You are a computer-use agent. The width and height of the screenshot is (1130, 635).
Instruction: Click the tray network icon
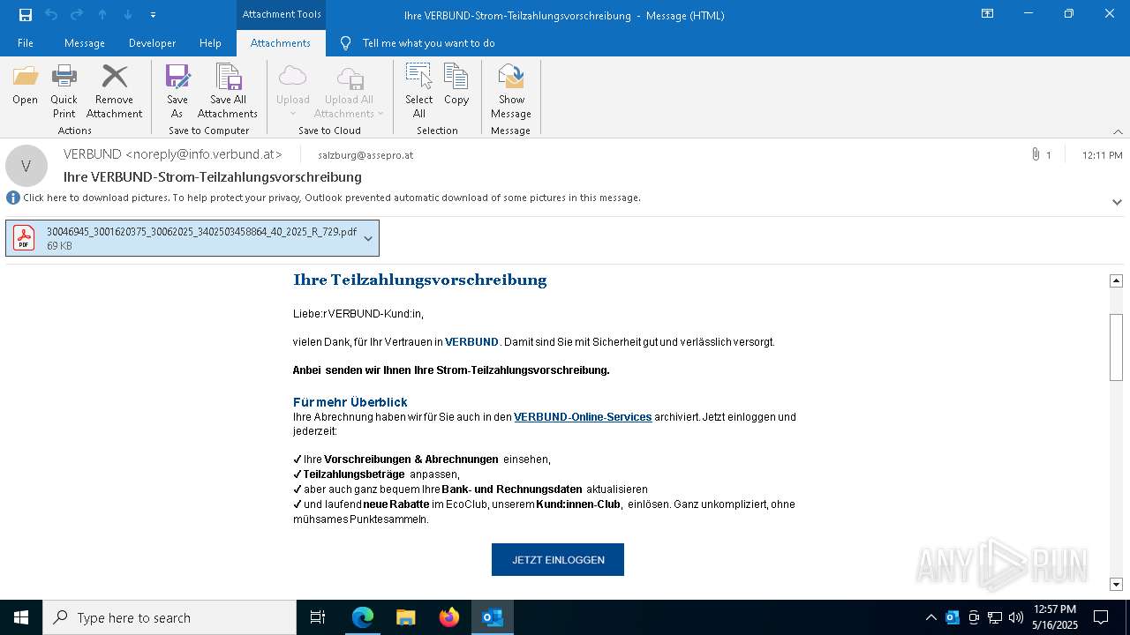coord(995,617)
